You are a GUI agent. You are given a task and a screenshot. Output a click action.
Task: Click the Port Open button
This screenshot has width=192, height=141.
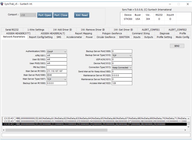45,15
